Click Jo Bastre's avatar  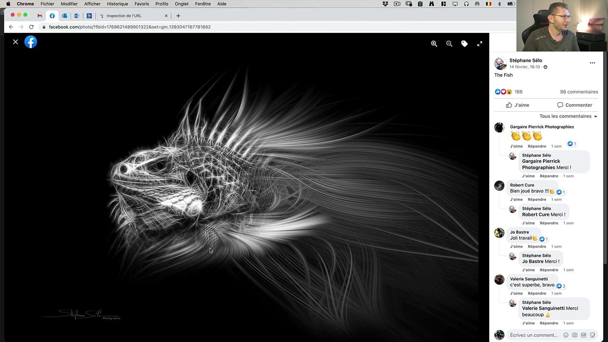[x=499, y=233]
